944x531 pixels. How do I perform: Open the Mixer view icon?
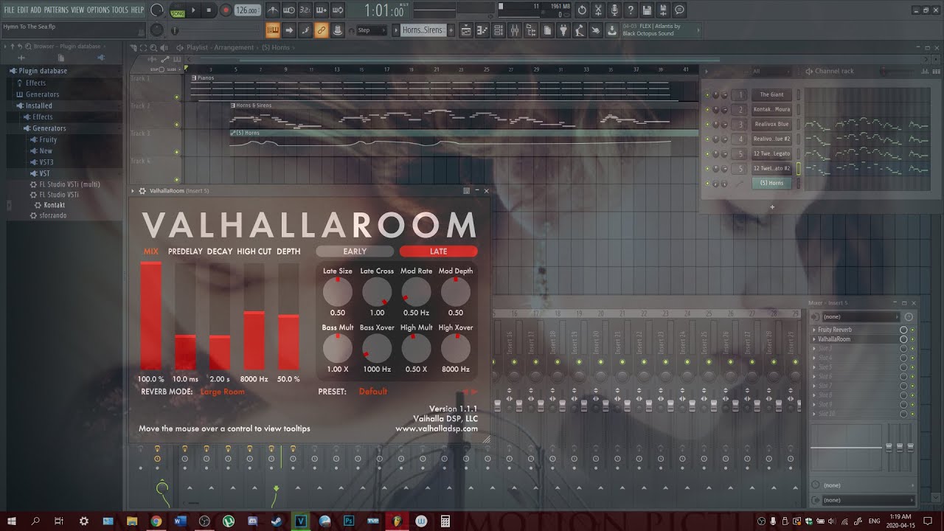click(x=515, y=30)
